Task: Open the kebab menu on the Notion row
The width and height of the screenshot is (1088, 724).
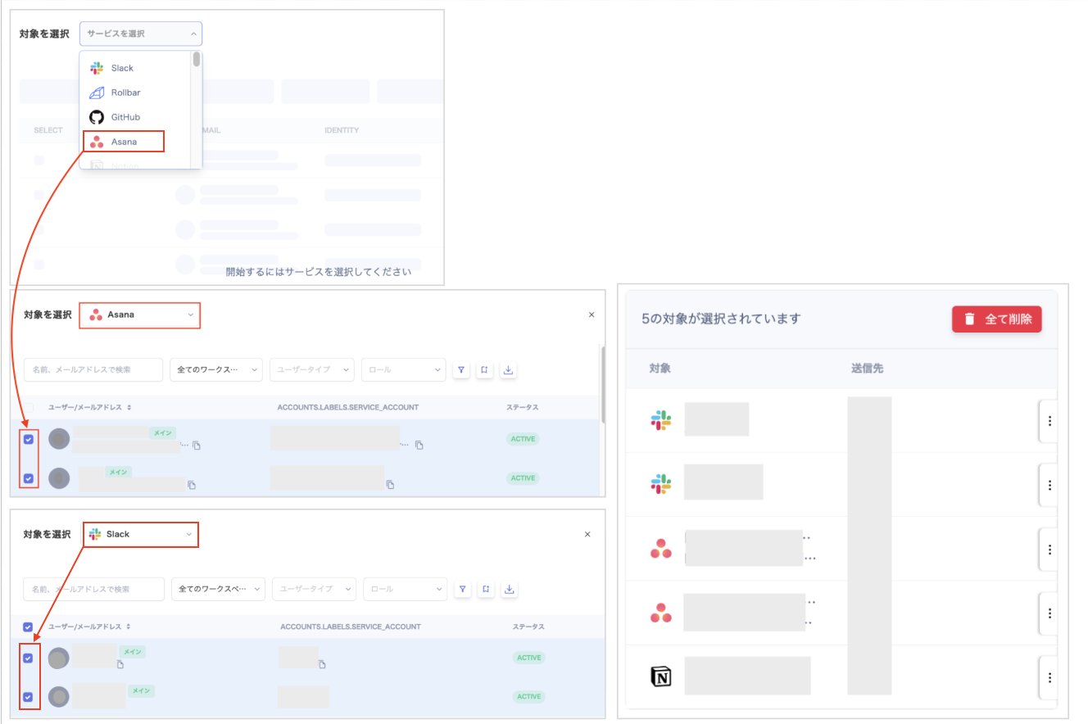Action: 1049,677
